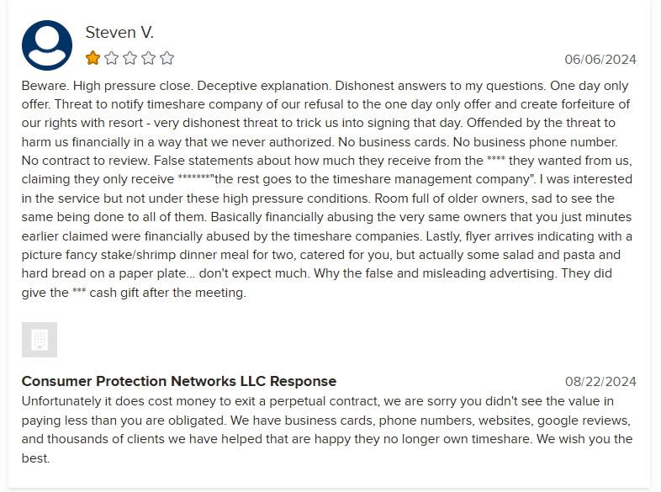This screenshot has width=661, height=492.
Task: Click the third empty rating star
Action: pyautogui.click(x=130, y=58)
